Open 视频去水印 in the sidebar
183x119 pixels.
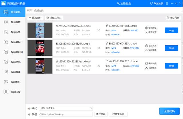13,52
